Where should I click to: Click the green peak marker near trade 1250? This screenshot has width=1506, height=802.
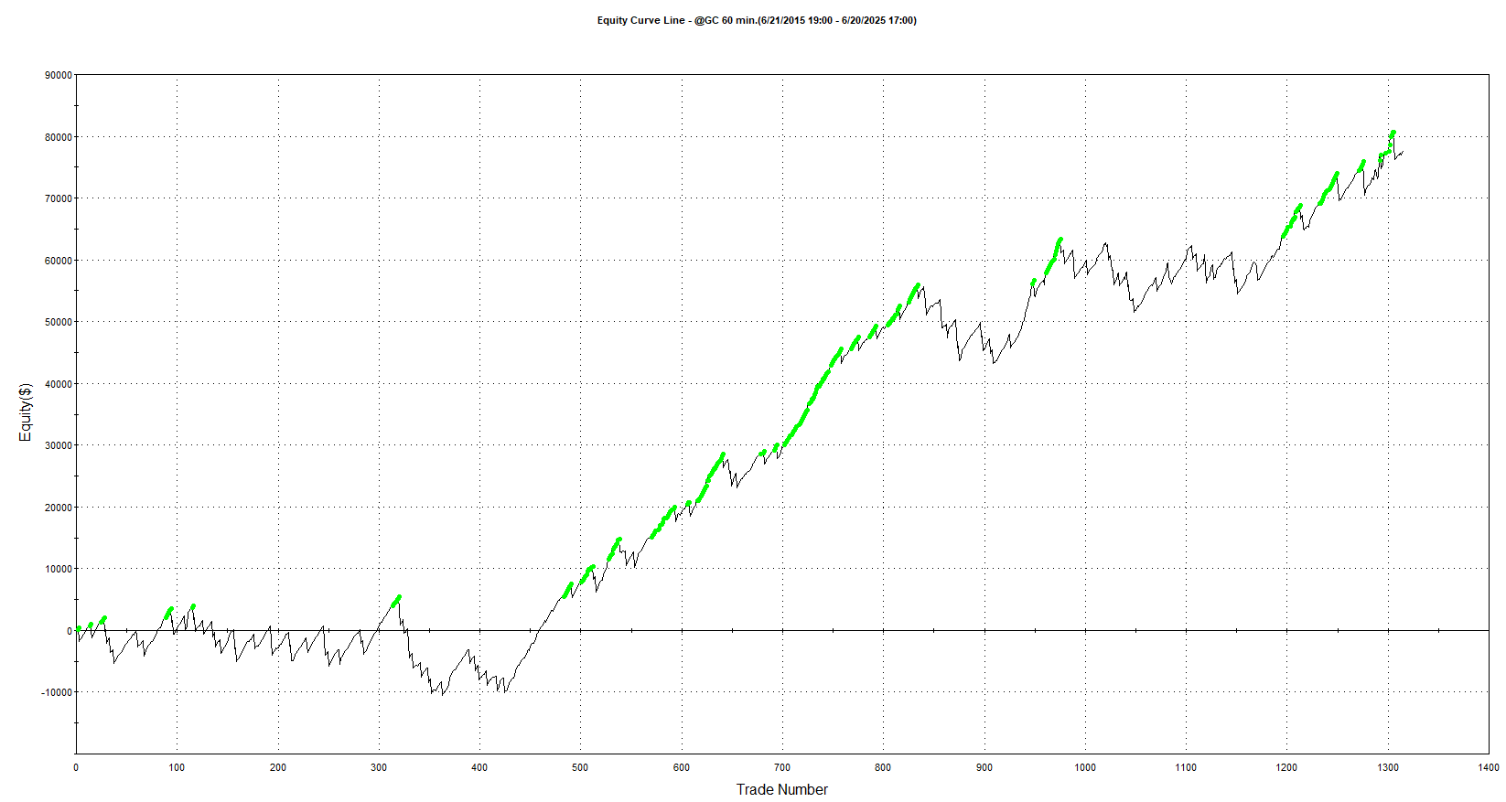(x=1336, y=174)
